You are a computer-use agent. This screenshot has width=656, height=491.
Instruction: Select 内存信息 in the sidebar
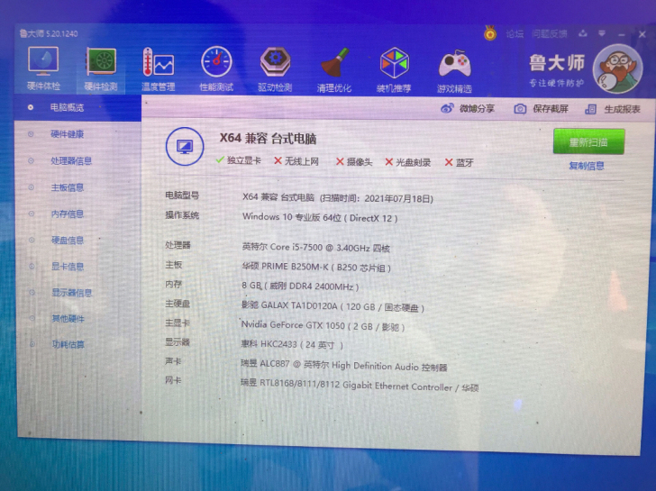click(x=67, y=214)
